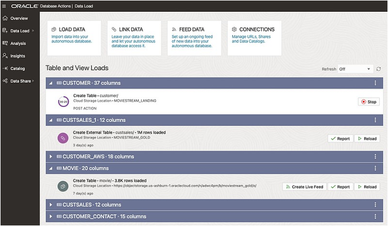Viewport: 388px width, 226px height.
Task: Expand the CUSTSALES load section
Action: pos(51,205)
